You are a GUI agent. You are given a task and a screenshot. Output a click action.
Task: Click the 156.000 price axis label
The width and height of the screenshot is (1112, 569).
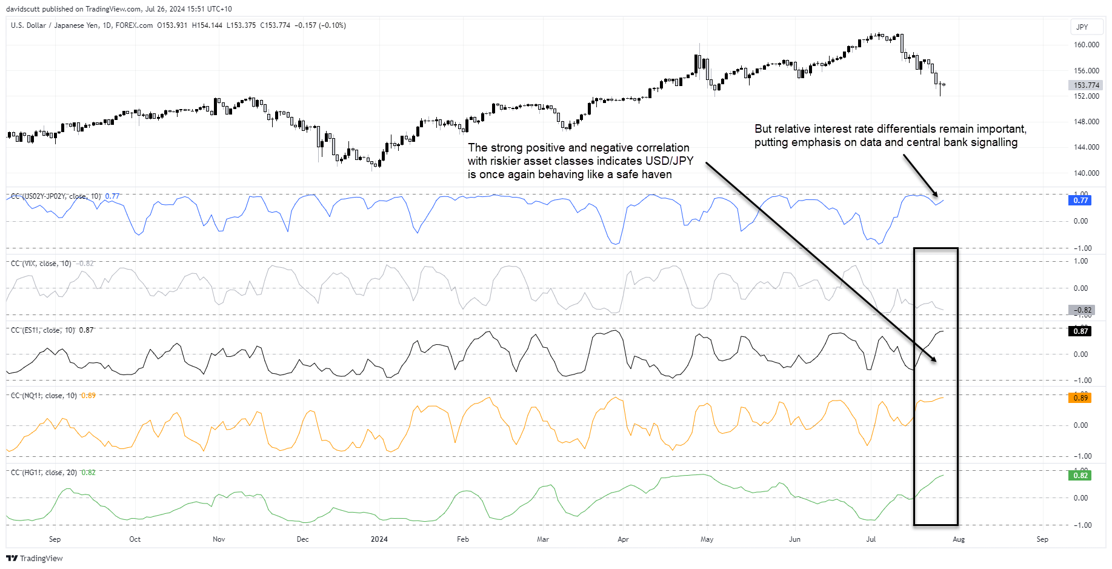1086,71
